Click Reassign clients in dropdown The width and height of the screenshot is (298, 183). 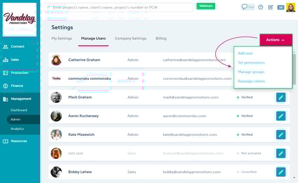251,81
